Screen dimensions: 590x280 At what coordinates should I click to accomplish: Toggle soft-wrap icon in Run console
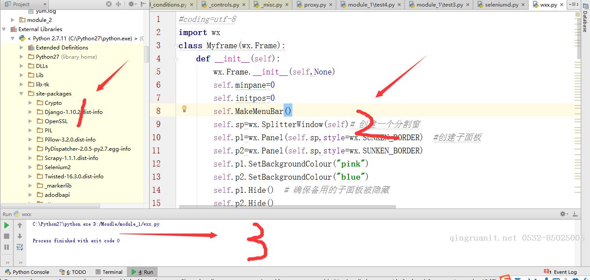pyautogui.click(x=20, y=247)
